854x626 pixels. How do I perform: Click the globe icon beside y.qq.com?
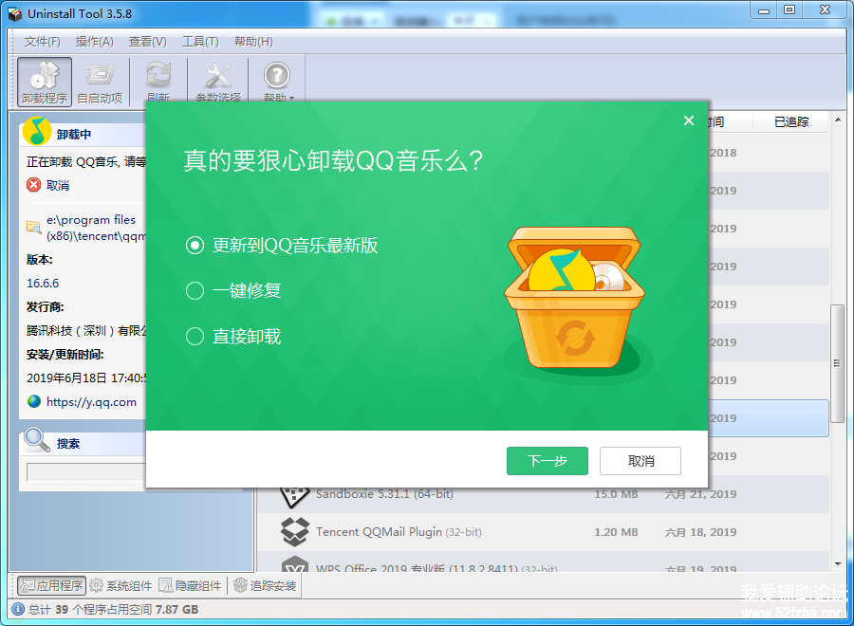pos(34,402)
